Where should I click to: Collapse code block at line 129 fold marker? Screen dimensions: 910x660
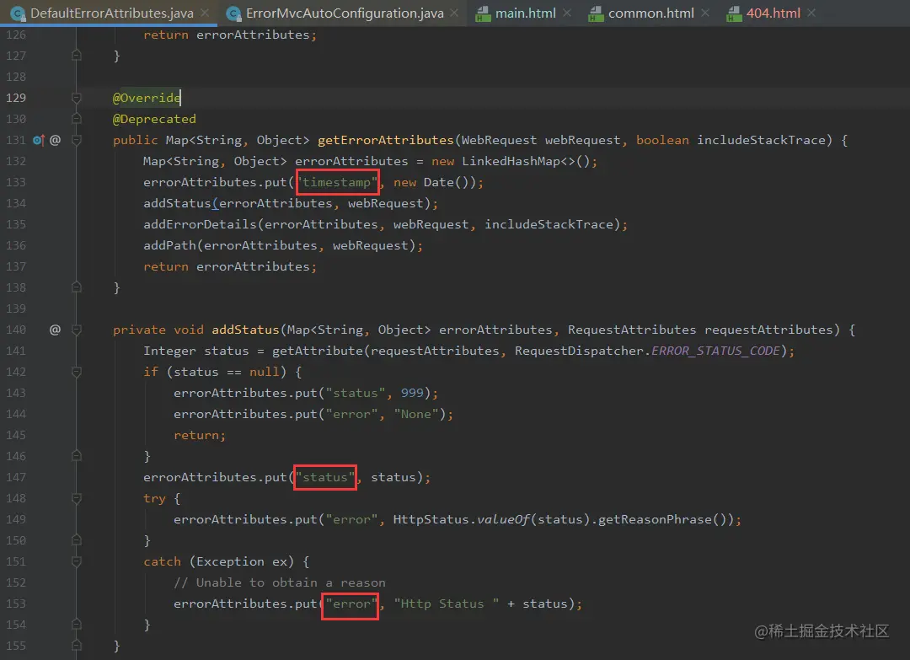[x=76, y=98]
